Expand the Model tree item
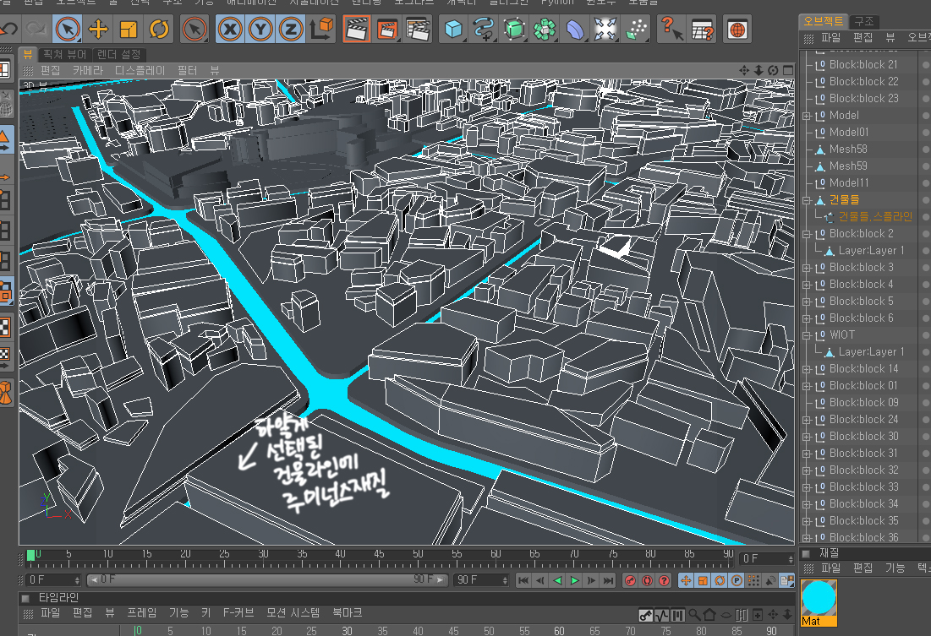931x636 pixels. click(x=807, y=116)
